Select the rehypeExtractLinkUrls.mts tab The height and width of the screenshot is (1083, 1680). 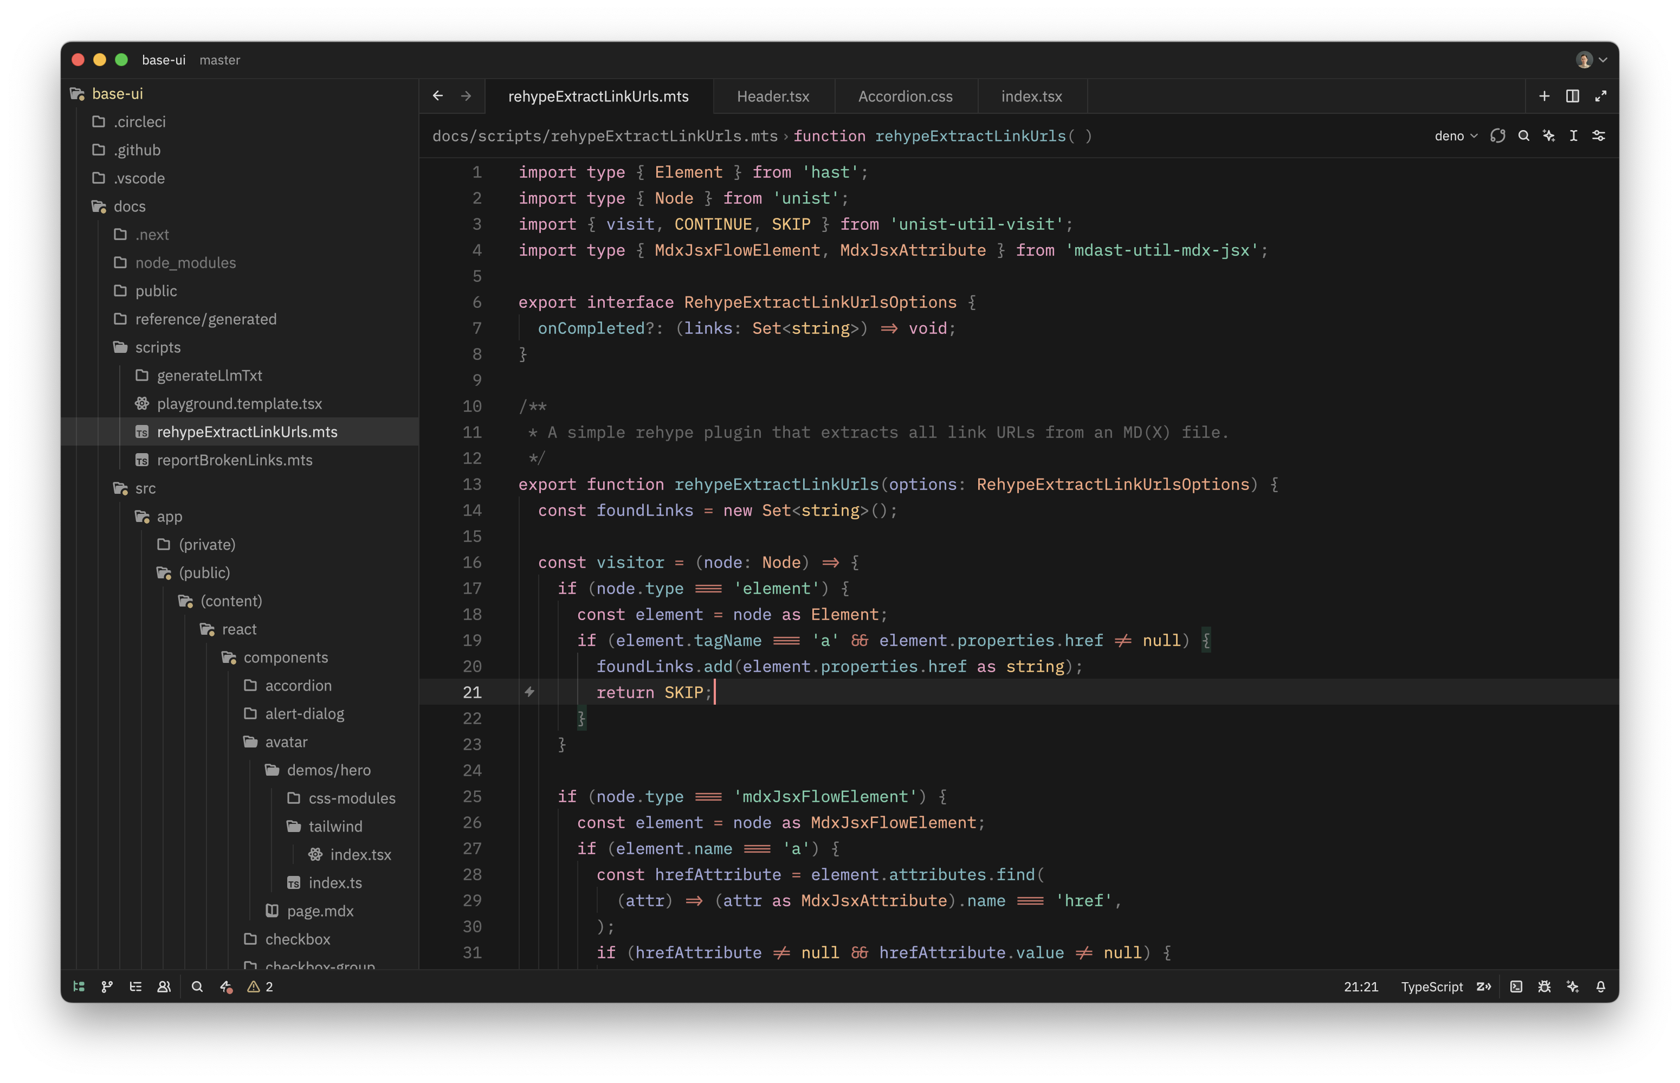pyautogui.click(x=598, y=96)
